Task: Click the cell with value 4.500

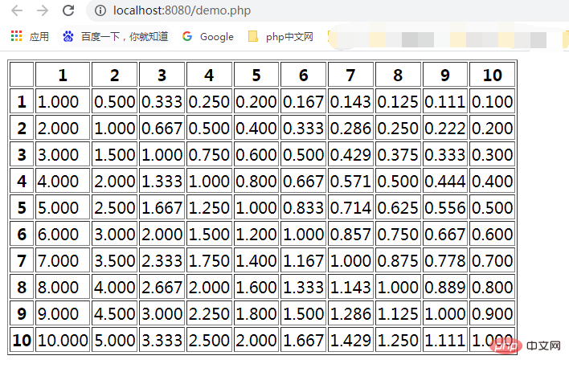Action: (114, 313)
